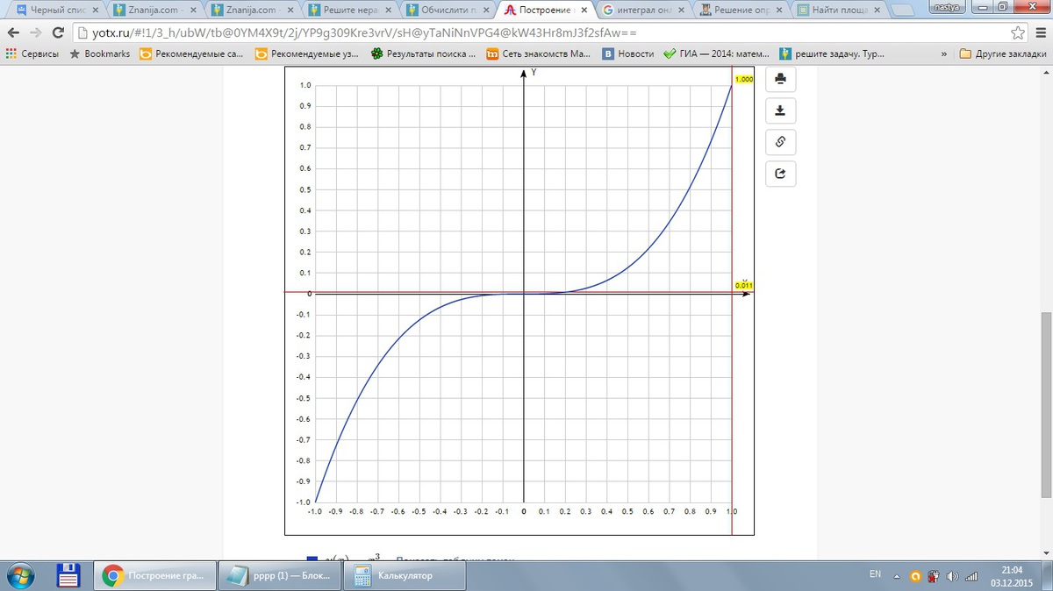Share the graph using arrow icon

pyautogui.click(x=780, y=174)
